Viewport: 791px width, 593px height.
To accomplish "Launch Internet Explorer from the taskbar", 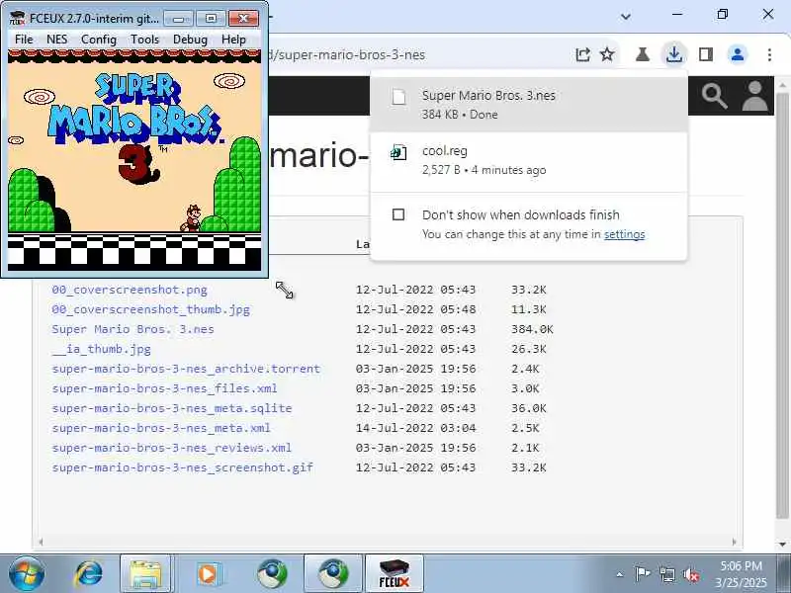I will coord(89,573).
